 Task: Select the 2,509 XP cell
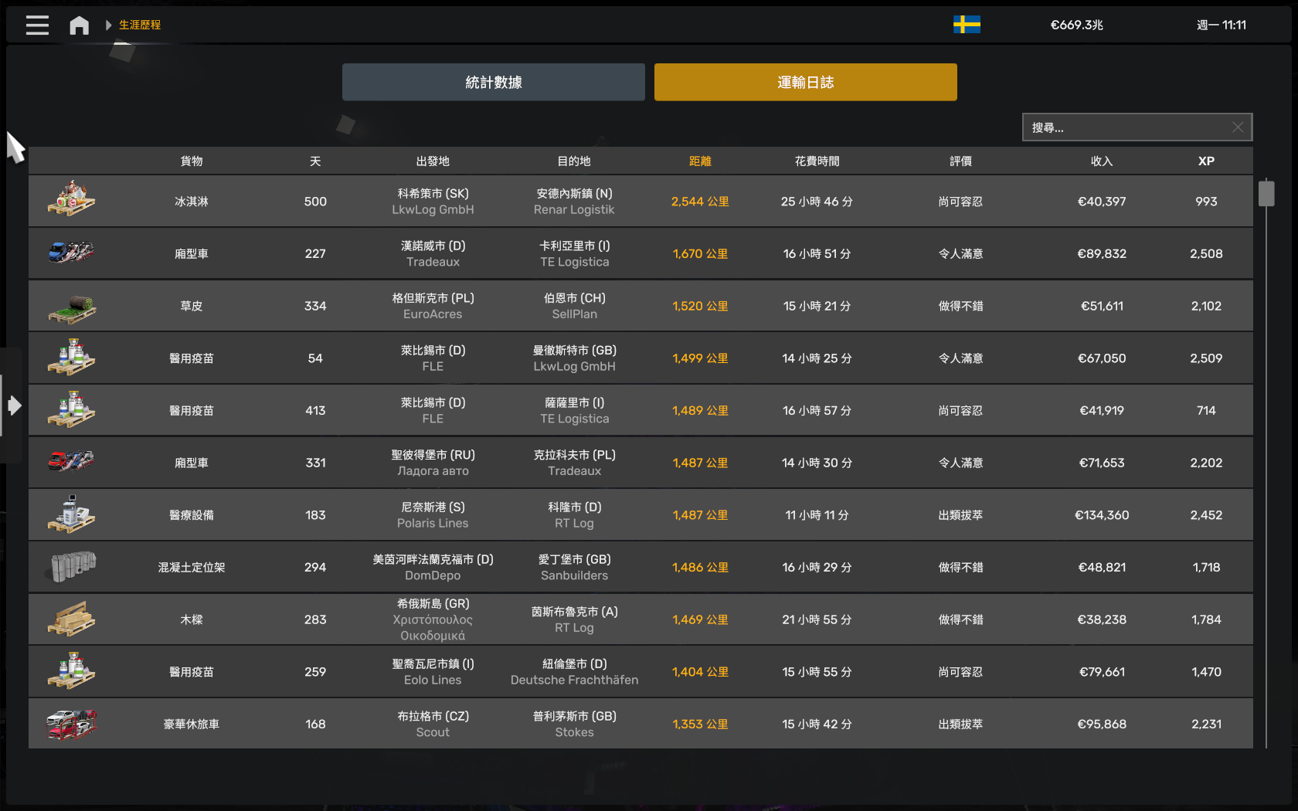point(1206,358)
